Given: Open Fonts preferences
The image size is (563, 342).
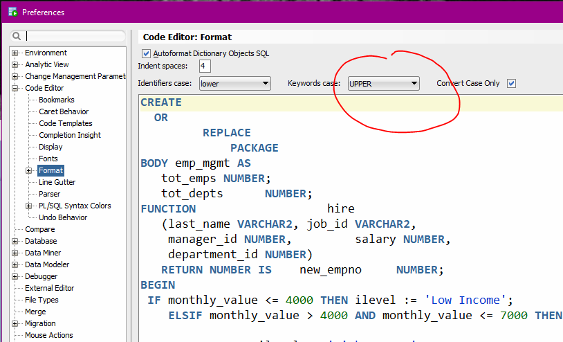Looking at the screenshot, I should click(48, 159).
